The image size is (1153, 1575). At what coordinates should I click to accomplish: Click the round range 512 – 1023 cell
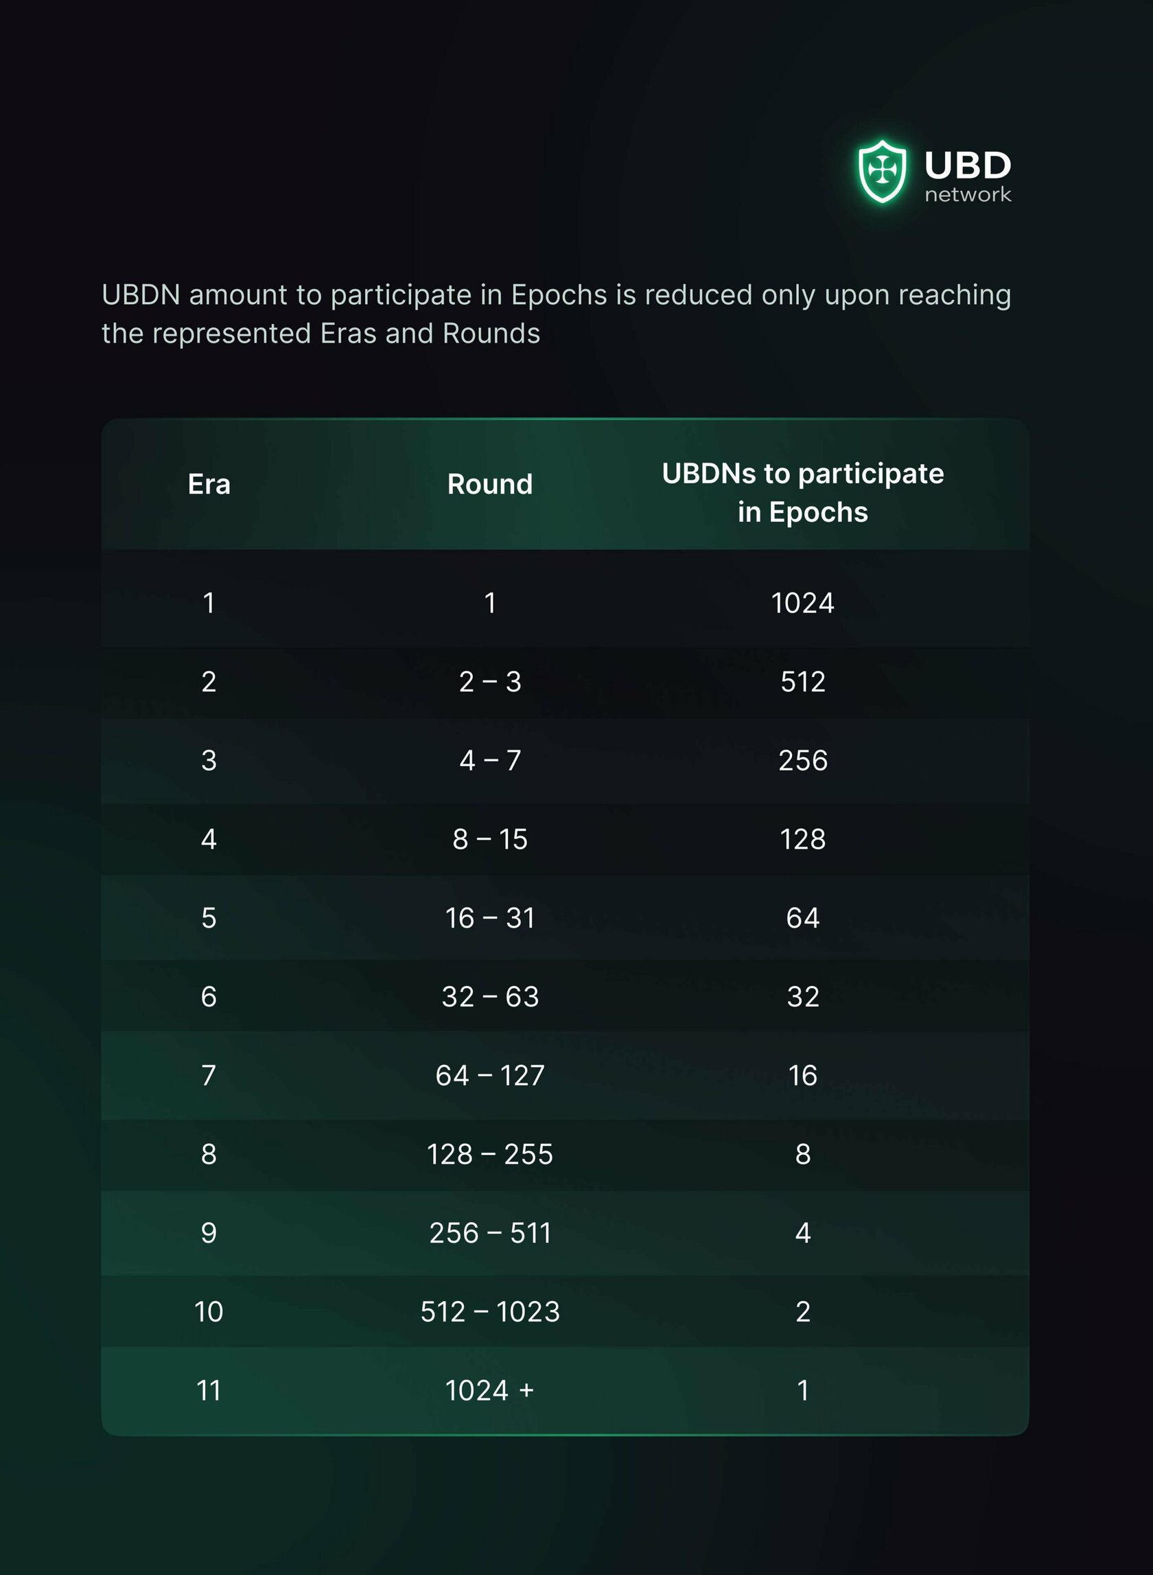(x=490, y=1312)
